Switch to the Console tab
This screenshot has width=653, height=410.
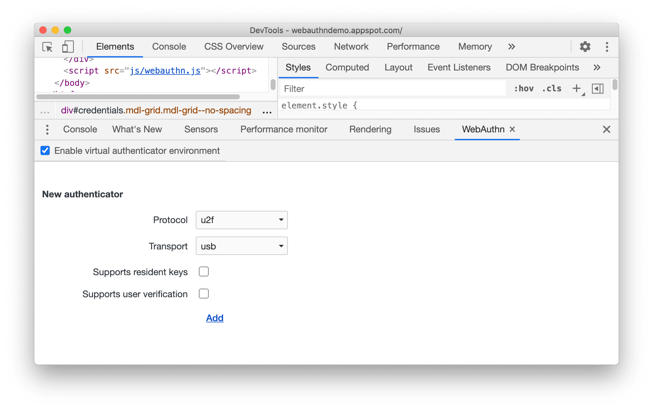(x=169, y=47)
